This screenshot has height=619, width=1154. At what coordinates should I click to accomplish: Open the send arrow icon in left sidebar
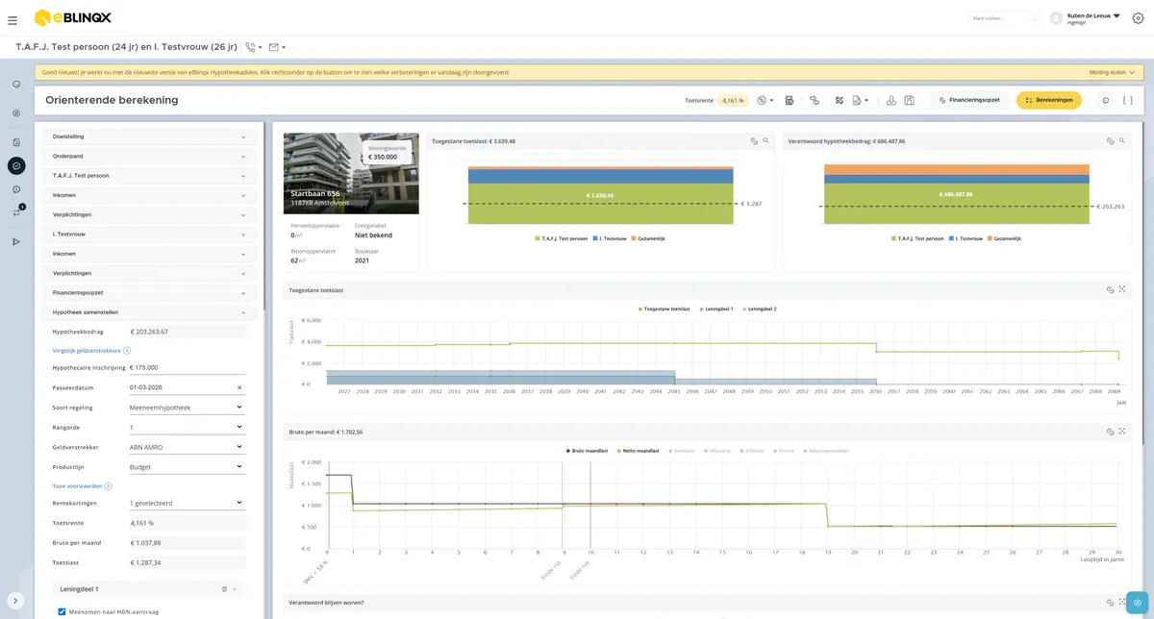16,241
